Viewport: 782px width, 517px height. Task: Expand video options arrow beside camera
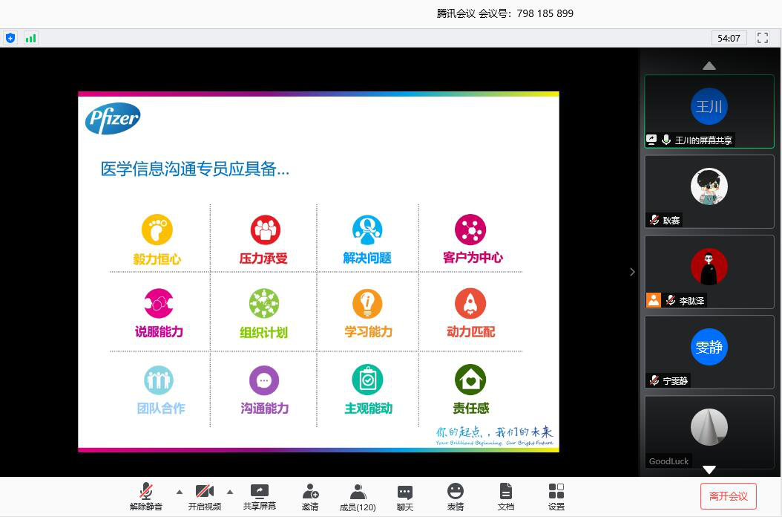coord(229,492)
